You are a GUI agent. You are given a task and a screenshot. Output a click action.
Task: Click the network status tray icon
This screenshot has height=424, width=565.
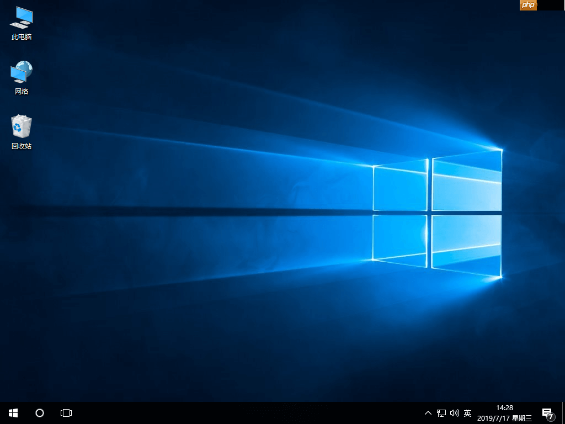click(441, 413)
